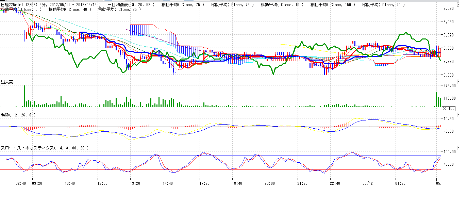Select the 移動平均( Close, 40 ) label
This screenshot has height=211, width=468.
click(x=70, y=10)
